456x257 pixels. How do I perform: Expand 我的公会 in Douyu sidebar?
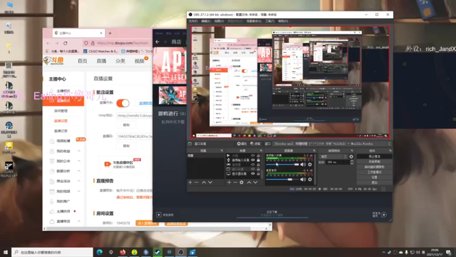click(79, 161)
